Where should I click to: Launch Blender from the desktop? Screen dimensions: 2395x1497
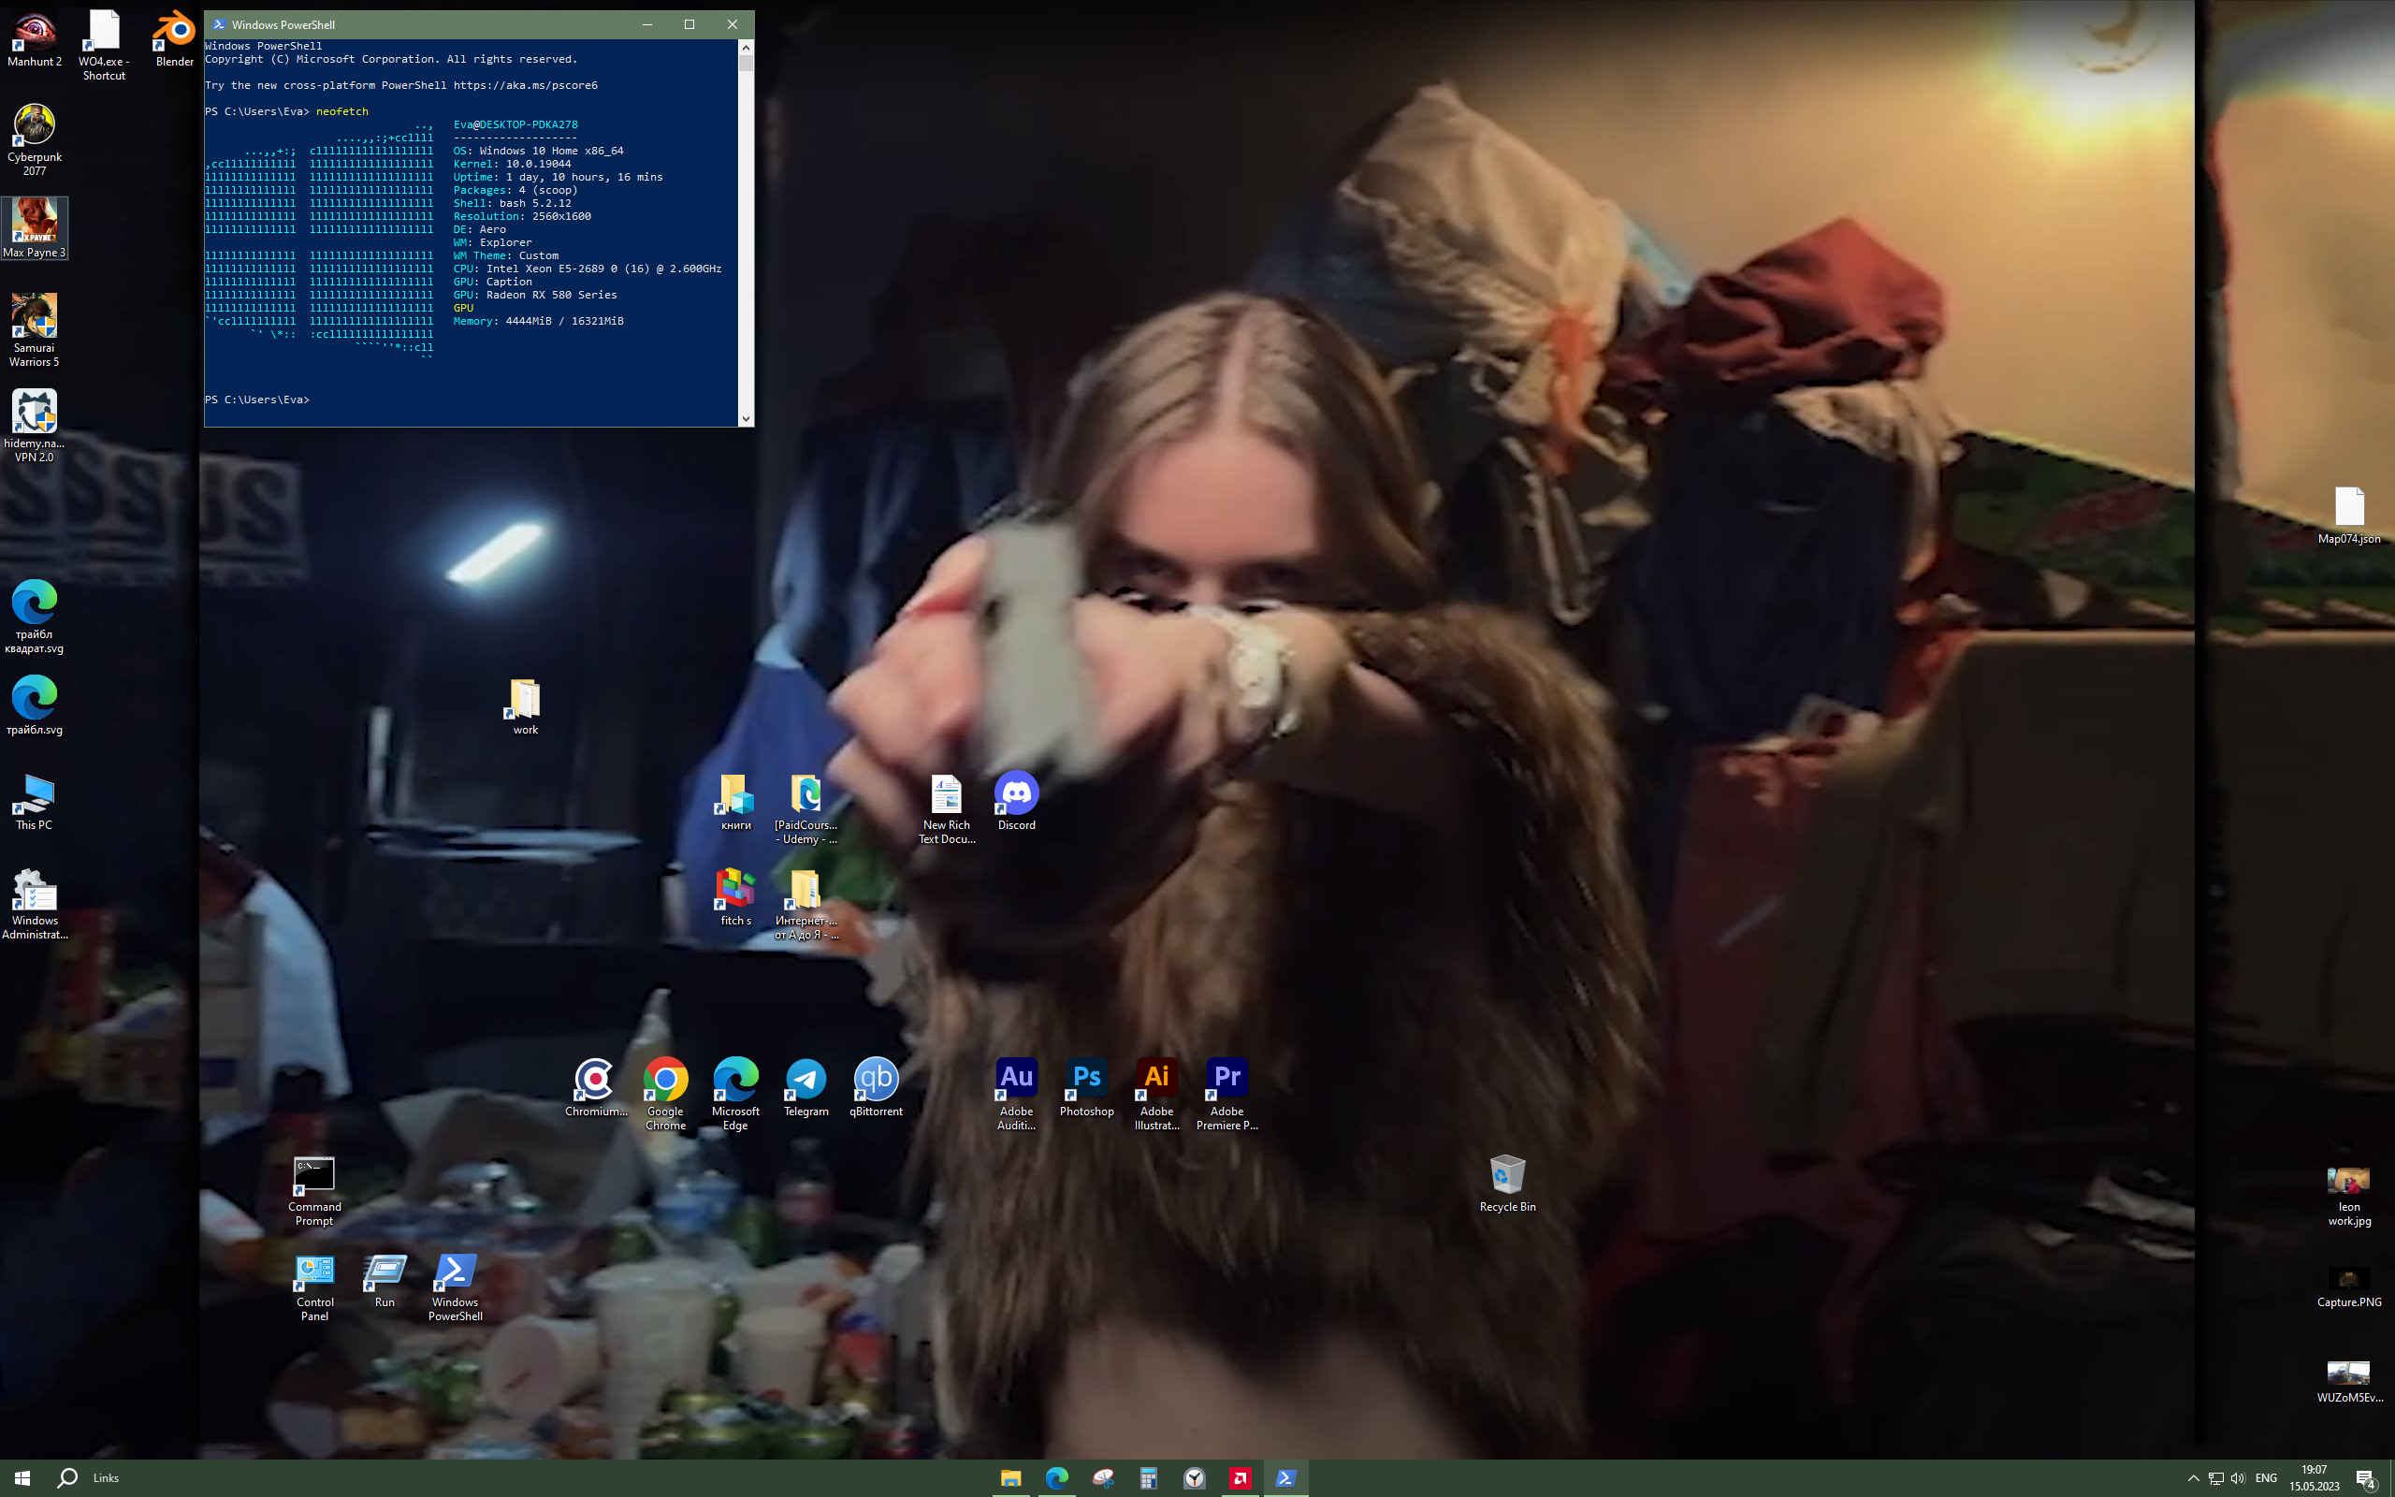tap(174, 39)
